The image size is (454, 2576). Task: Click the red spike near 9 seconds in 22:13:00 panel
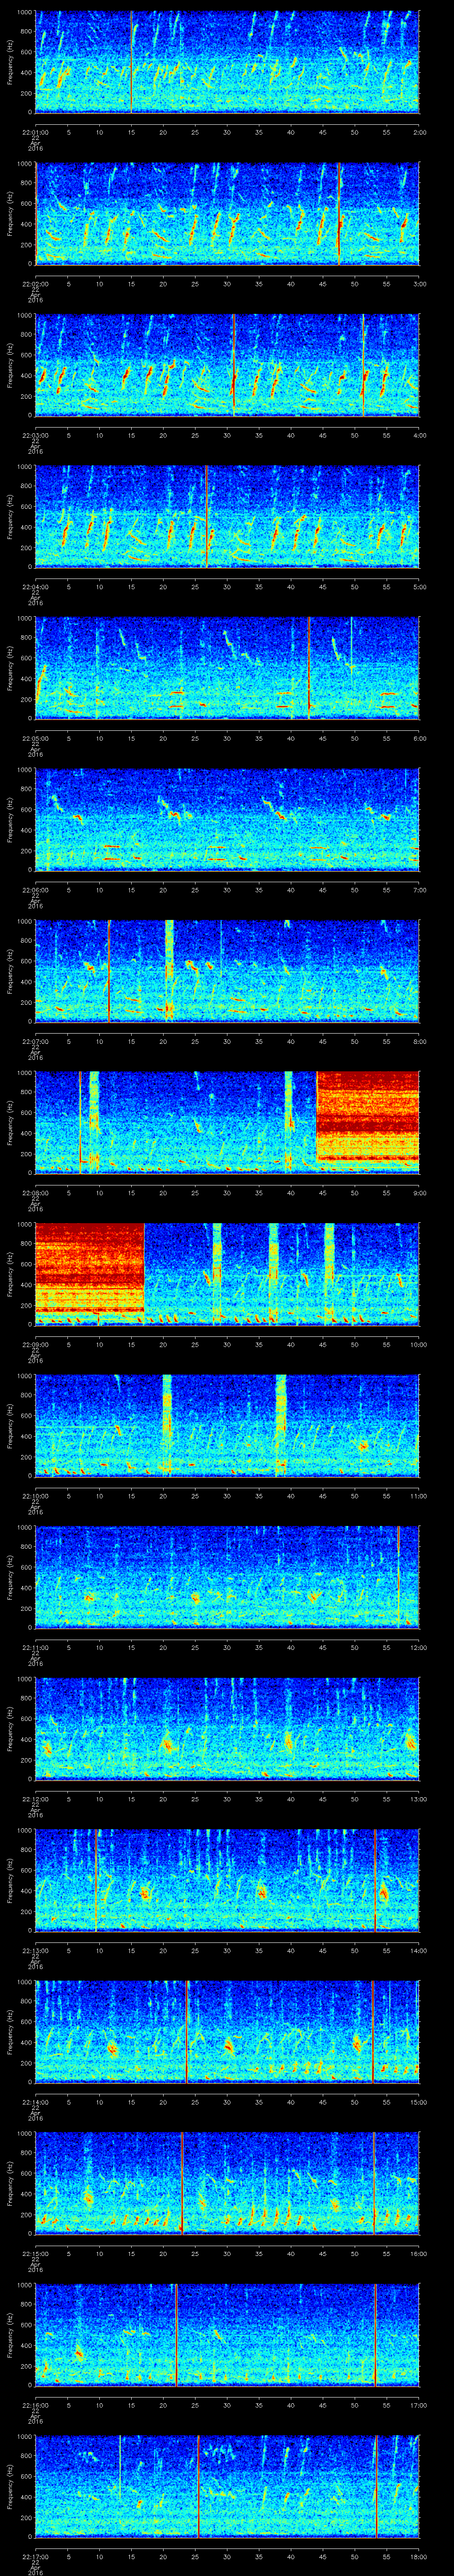[x=96, y=1880]
